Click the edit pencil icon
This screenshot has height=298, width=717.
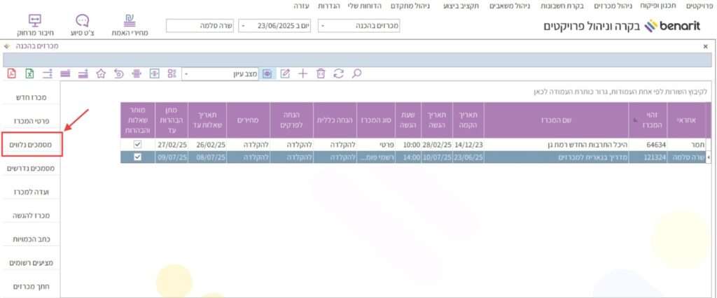tap(285, 73)
